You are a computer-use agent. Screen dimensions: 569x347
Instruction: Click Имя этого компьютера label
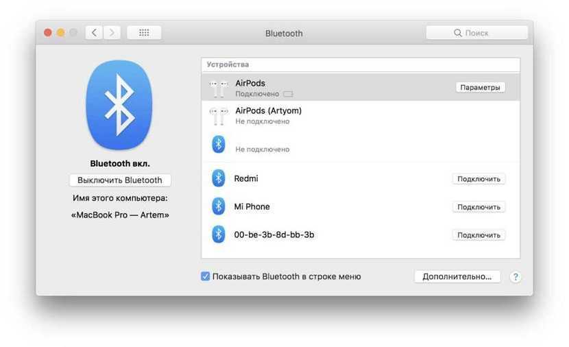120,198
